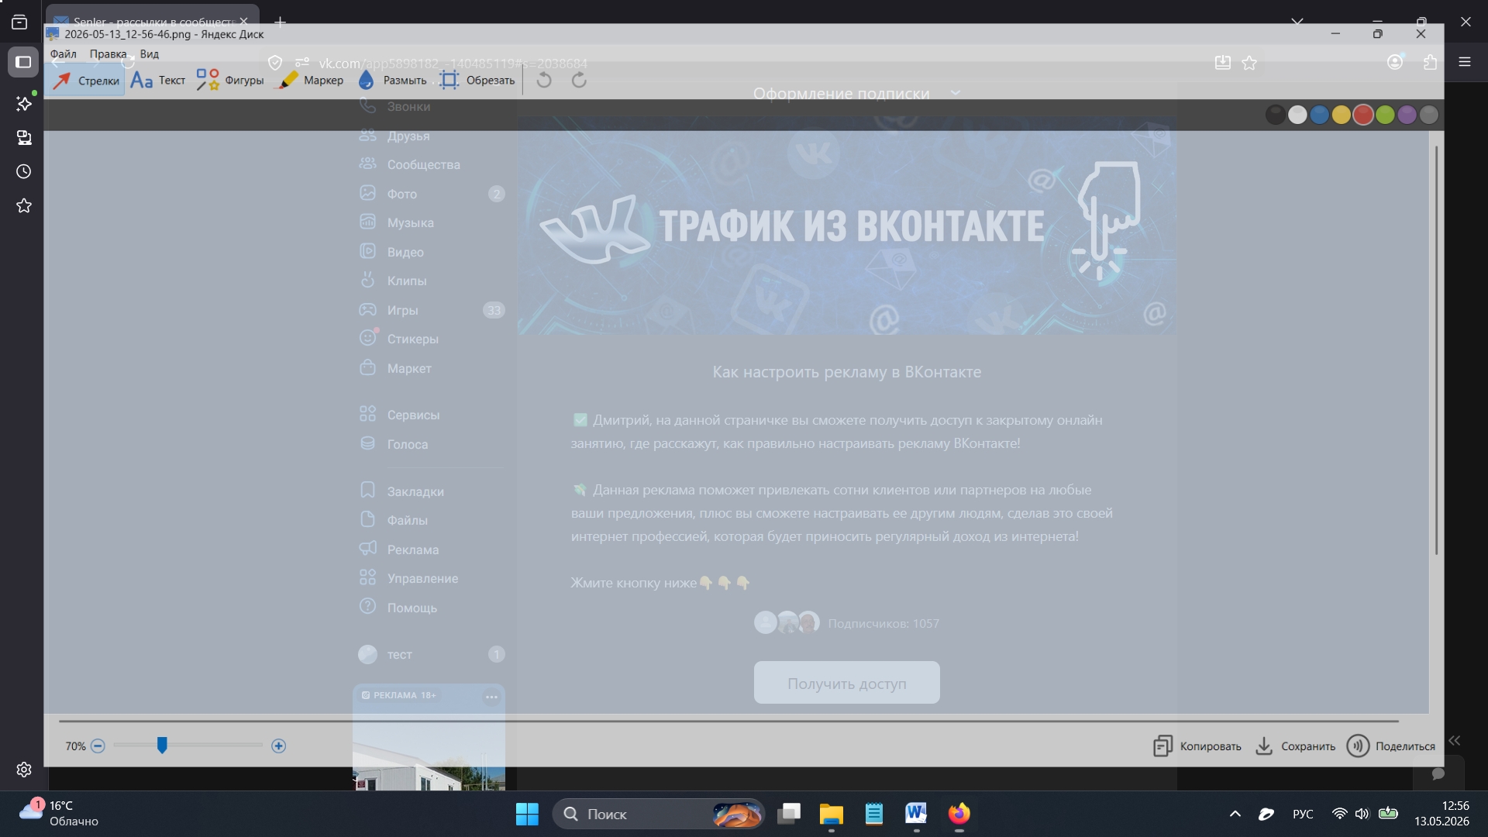Open the AI chatbot sparkle icon in sidebar
This screenshot has width=1488, height=837.
point(24,103)
